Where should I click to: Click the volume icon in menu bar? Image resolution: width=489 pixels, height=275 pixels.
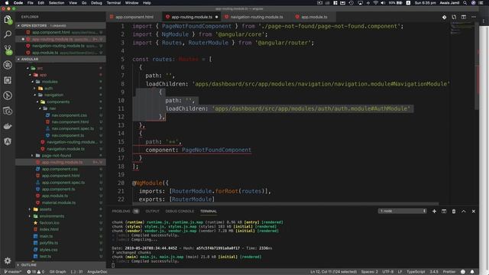pyautogui.click(x=383, y=3)
